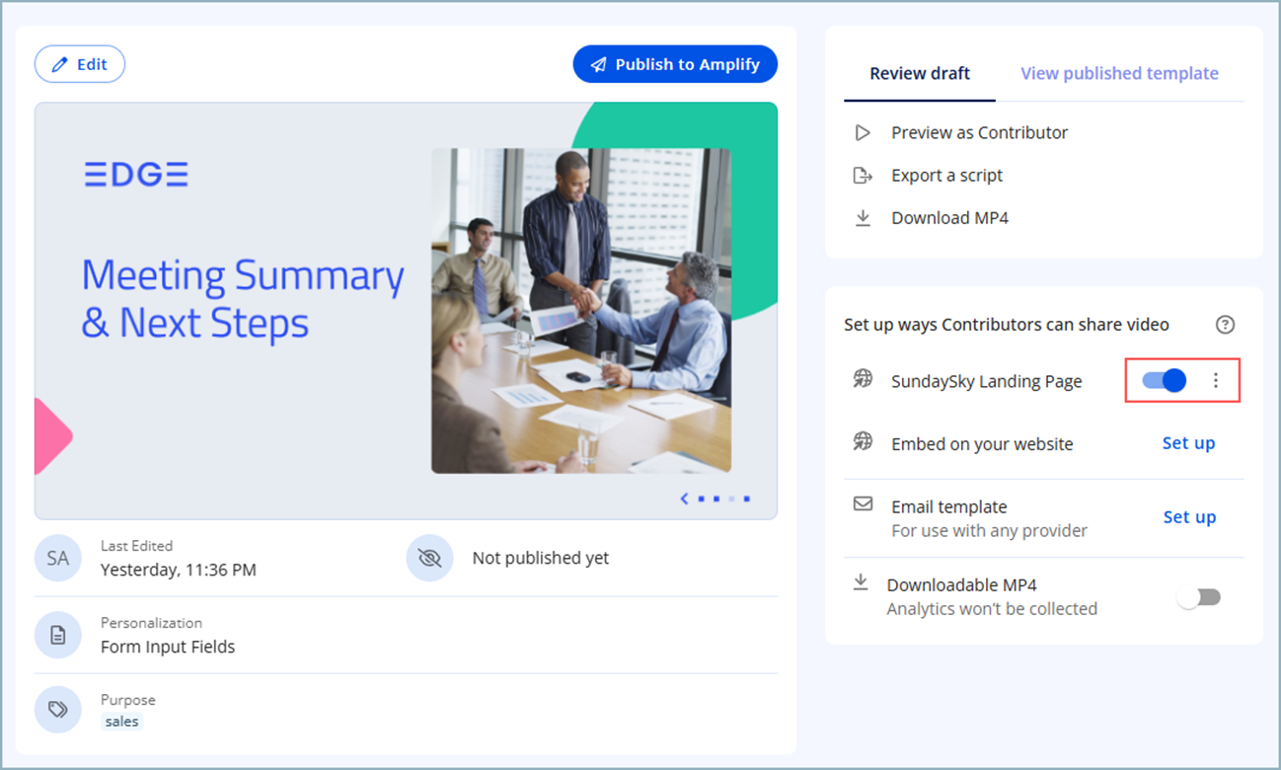Click the Preview as Contributor play icon

(863, 132)
